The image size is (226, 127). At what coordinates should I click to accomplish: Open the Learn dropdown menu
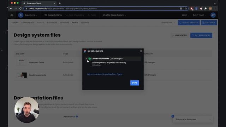pyautogui.click(x=185, y=15)
